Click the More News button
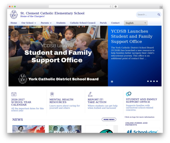 pyautogui.click(x=109, y=119)
